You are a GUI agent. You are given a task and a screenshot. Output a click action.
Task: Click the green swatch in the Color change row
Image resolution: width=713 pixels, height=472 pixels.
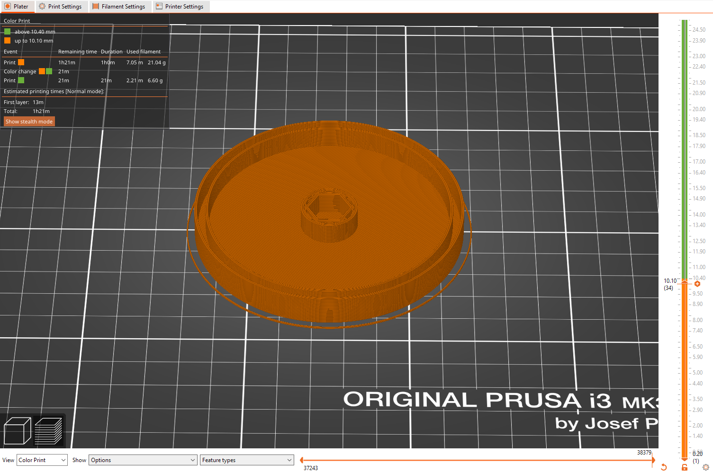coord(49,71)
